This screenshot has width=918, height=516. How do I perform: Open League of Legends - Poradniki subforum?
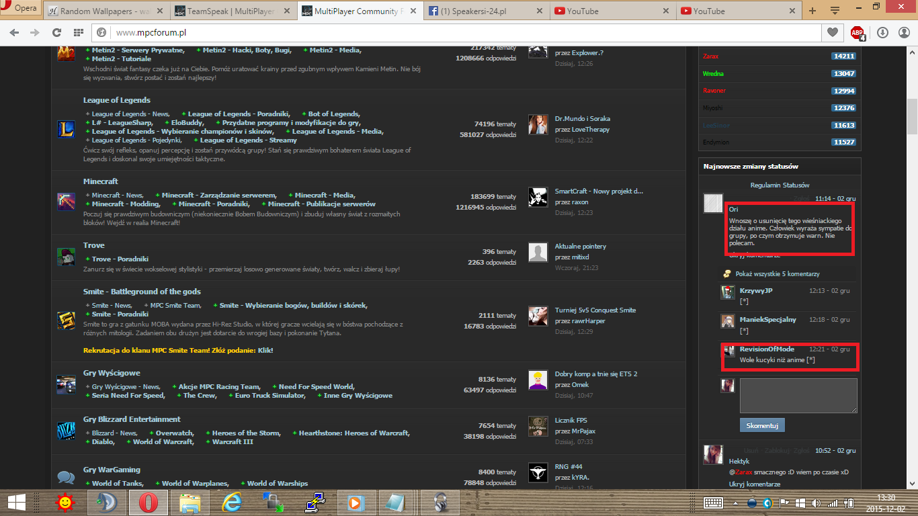tap(239, 114)
